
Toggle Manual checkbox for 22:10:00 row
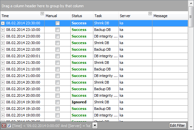click(x=57, y=49)
